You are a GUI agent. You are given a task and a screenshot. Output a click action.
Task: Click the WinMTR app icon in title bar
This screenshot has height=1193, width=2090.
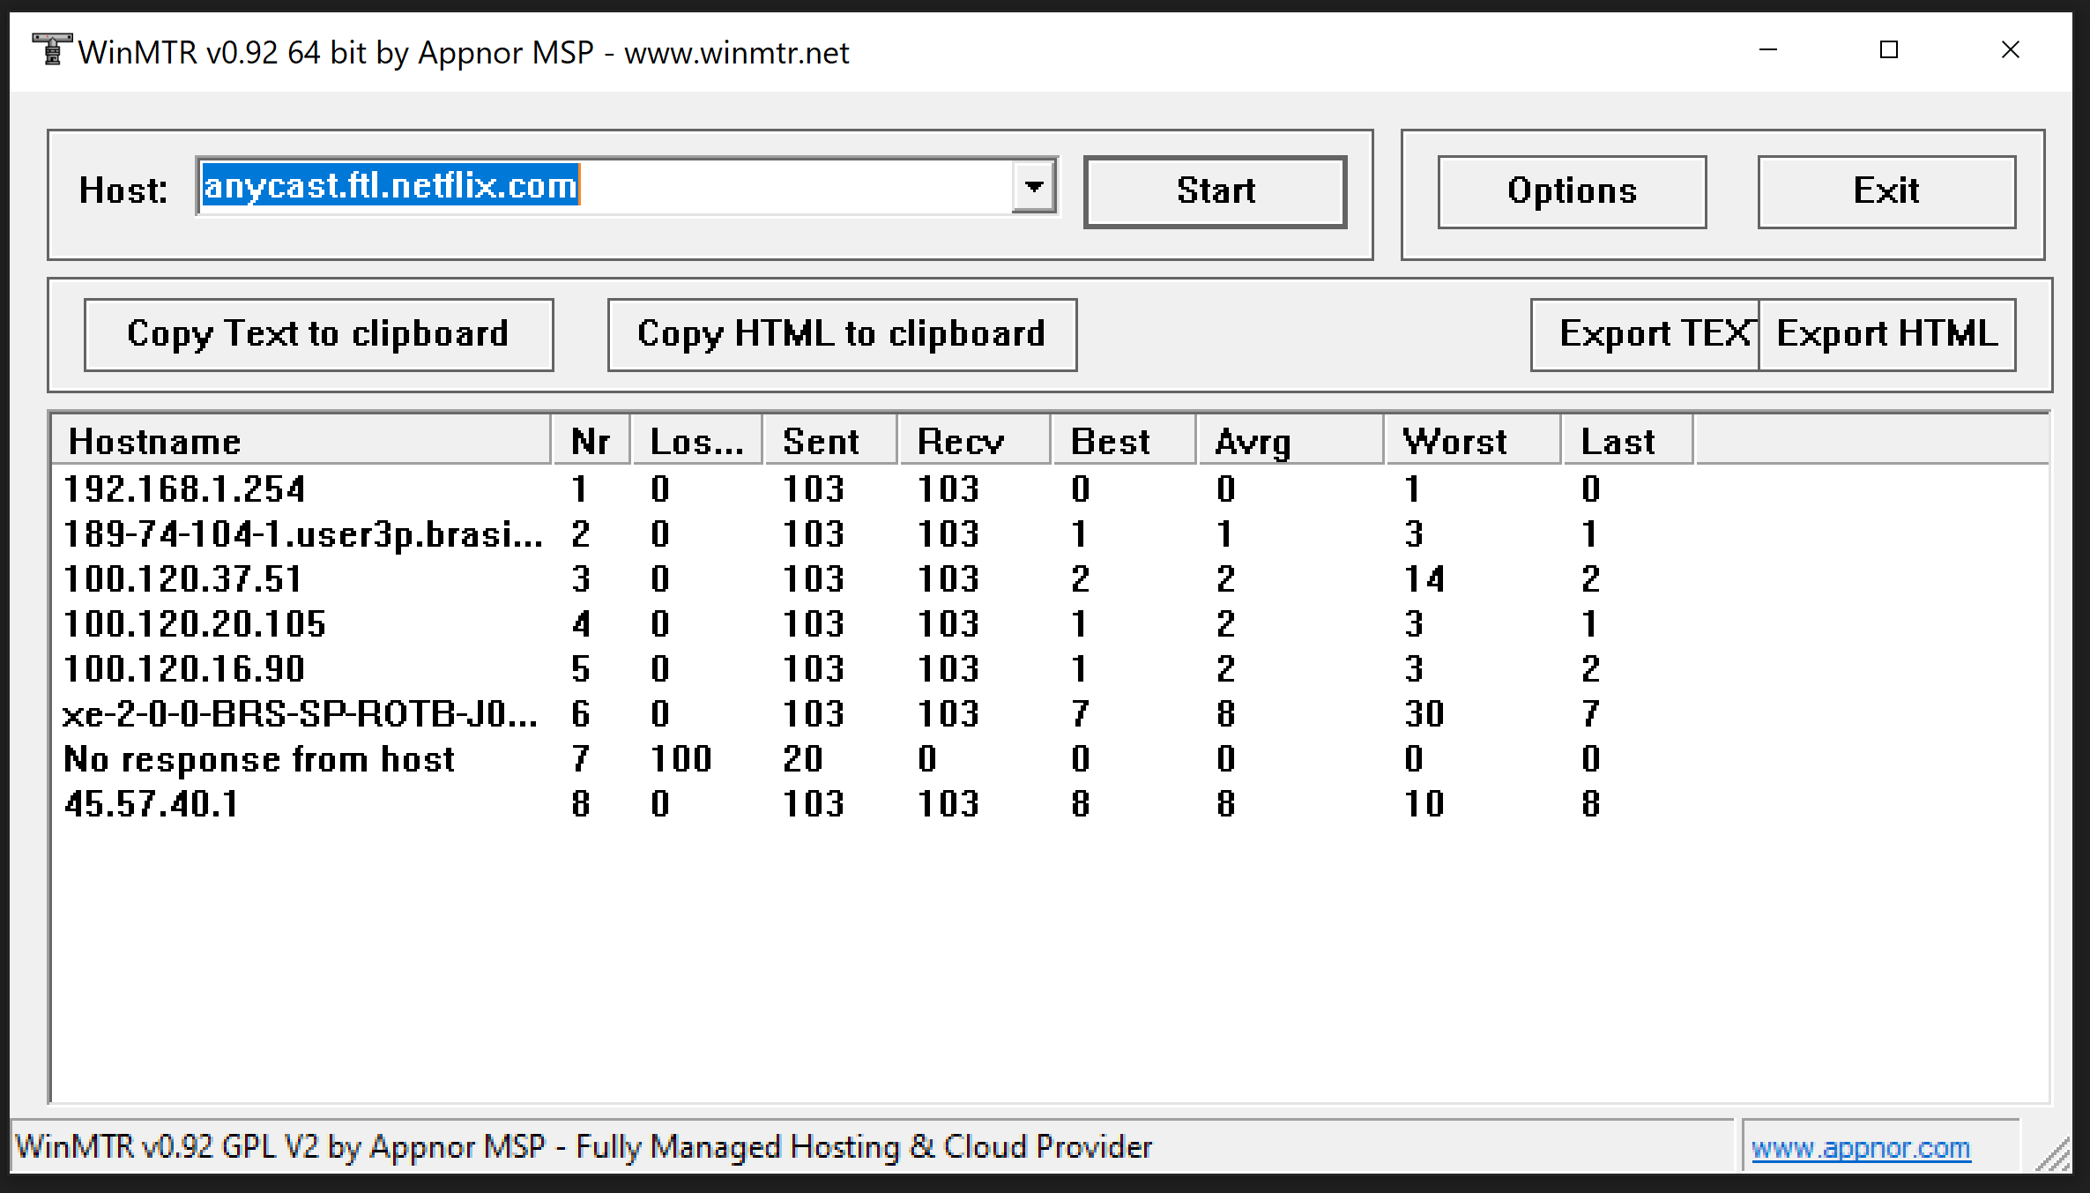(52, 50)
